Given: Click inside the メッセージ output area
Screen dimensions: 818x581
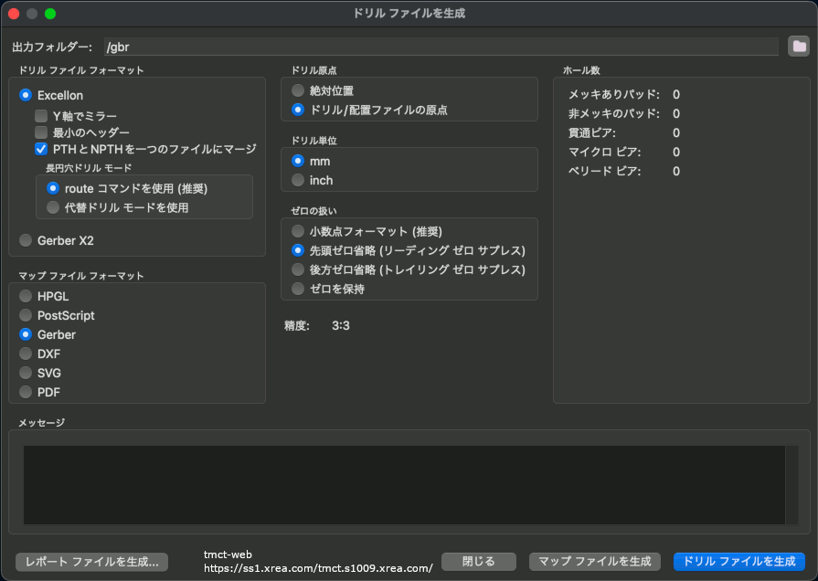Looking at the screenshot, I should (x=404, y=485).
